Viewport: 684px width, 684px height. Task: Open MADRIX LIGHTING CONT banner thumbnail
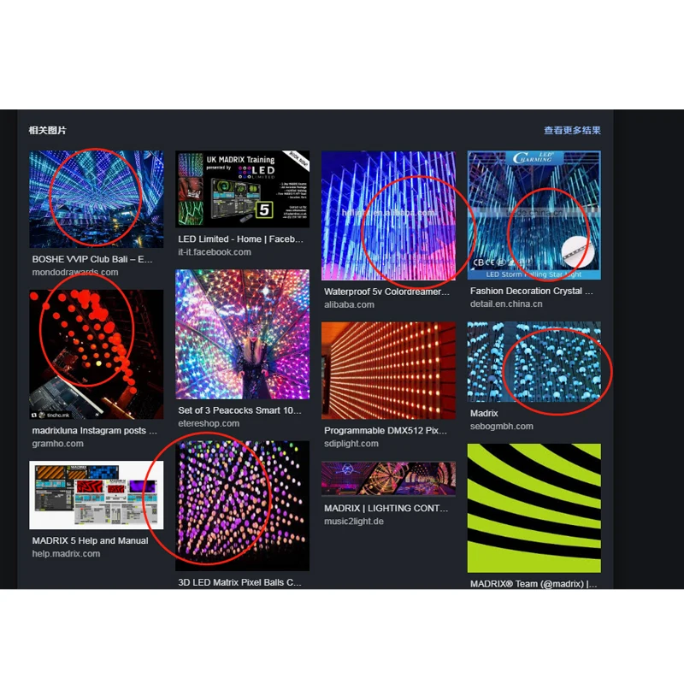[x=388, y=479]
